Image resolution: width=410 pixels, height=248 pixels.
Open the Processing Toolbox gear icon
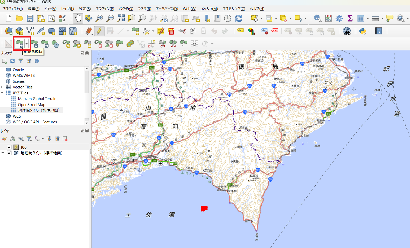339,18
